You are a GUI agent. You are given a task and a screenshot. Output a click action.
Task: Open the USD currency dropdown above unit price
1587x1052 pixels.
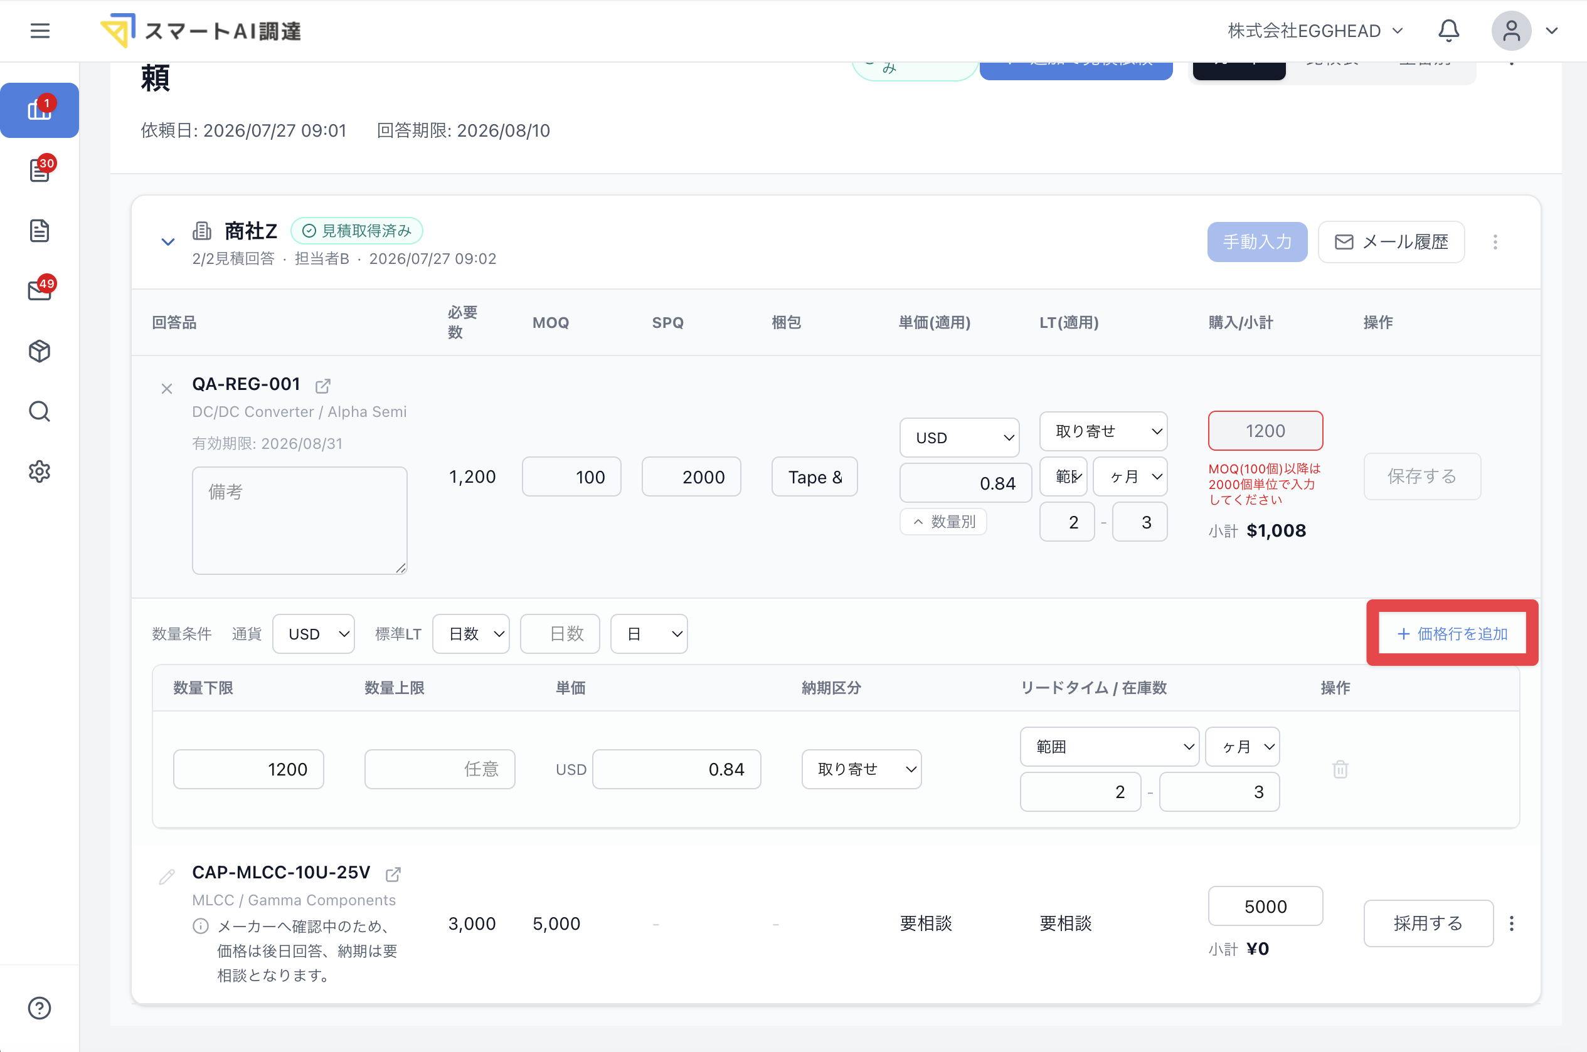(x=959, y=438)
